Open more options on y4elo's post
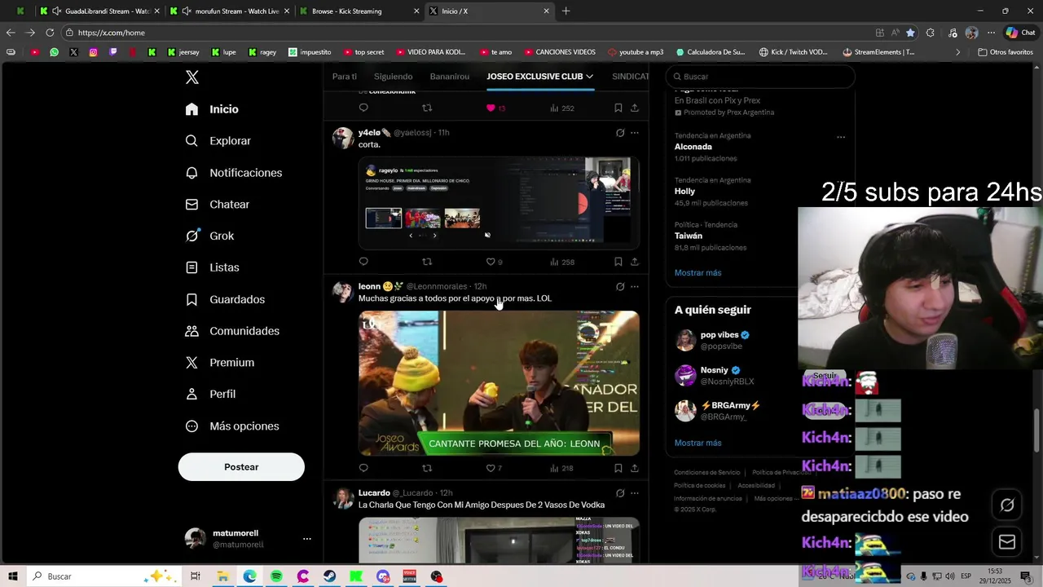1043x587 pixels. [635, 133]
